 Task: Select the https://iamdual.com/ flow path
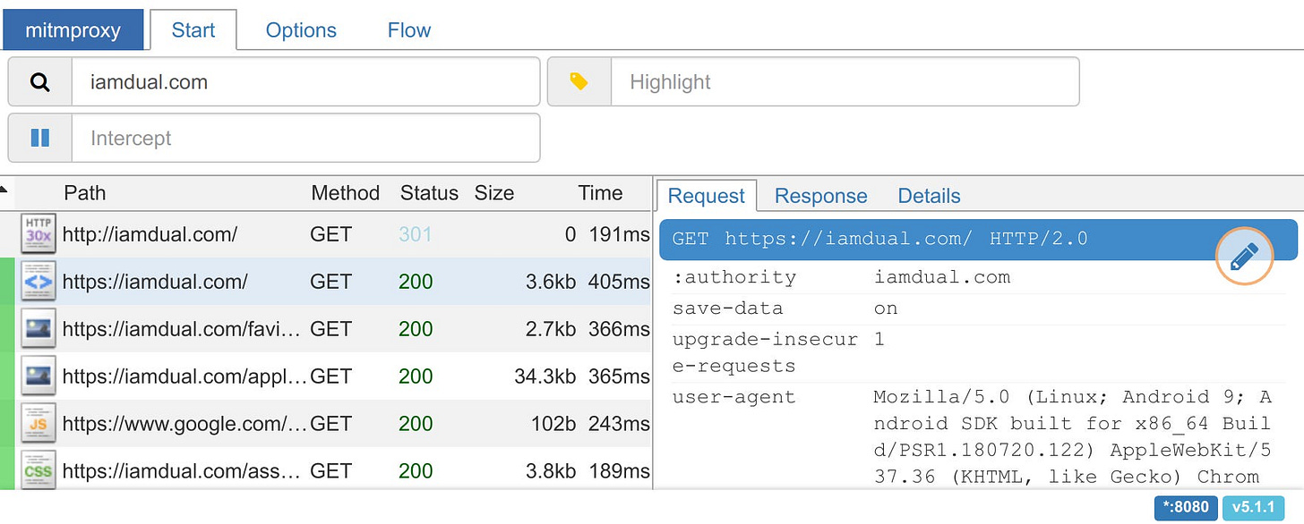coord(155,282)
